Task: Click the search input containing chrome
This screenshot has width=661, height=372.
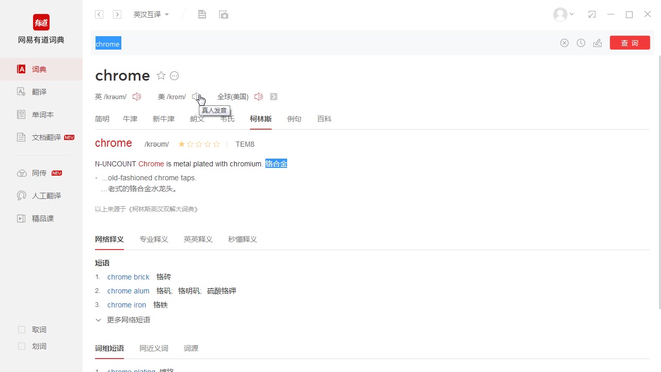Action: (324, 43)
